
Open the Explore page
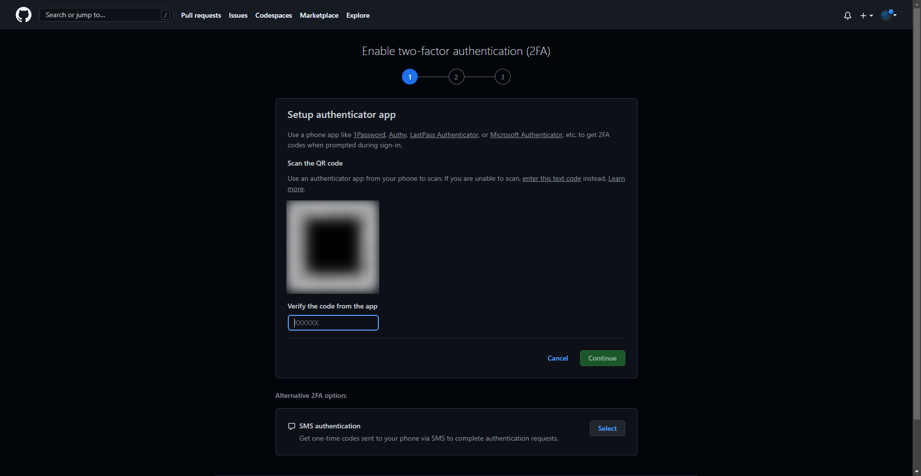pos(358,15)
